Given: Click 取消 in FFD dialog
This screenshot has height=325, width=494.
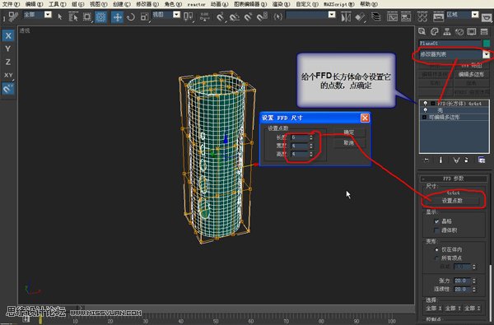Looking at the screenshot, I should point(349,142).
